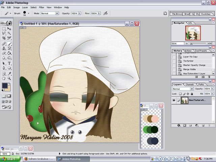Select the Hand tool
The height and width of the screenshot is (162, 216).
[4, 78]
